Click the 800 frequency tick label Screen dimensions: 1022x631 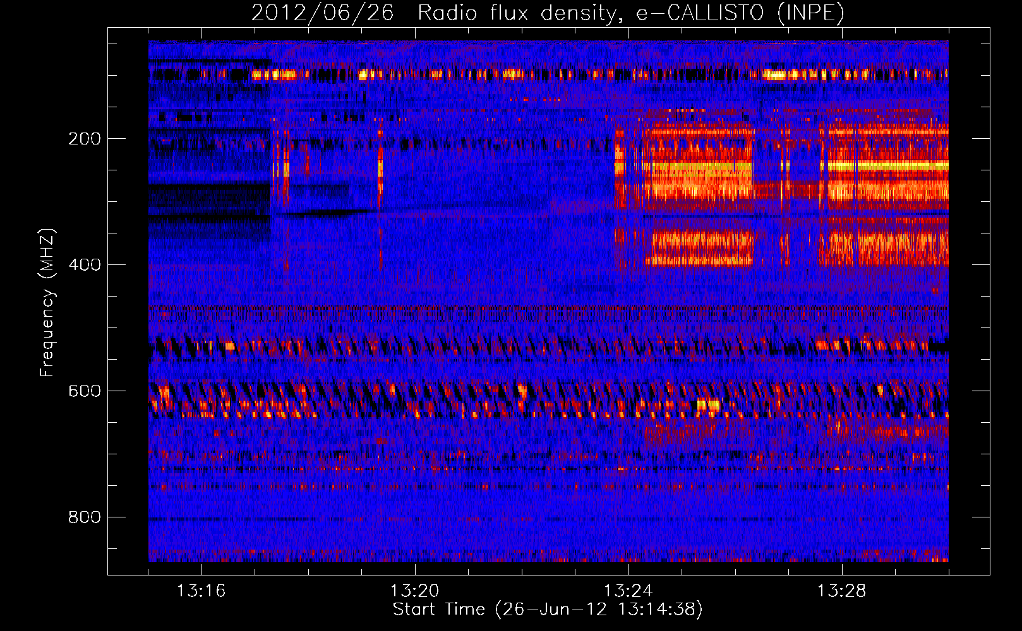click(85, 517)
